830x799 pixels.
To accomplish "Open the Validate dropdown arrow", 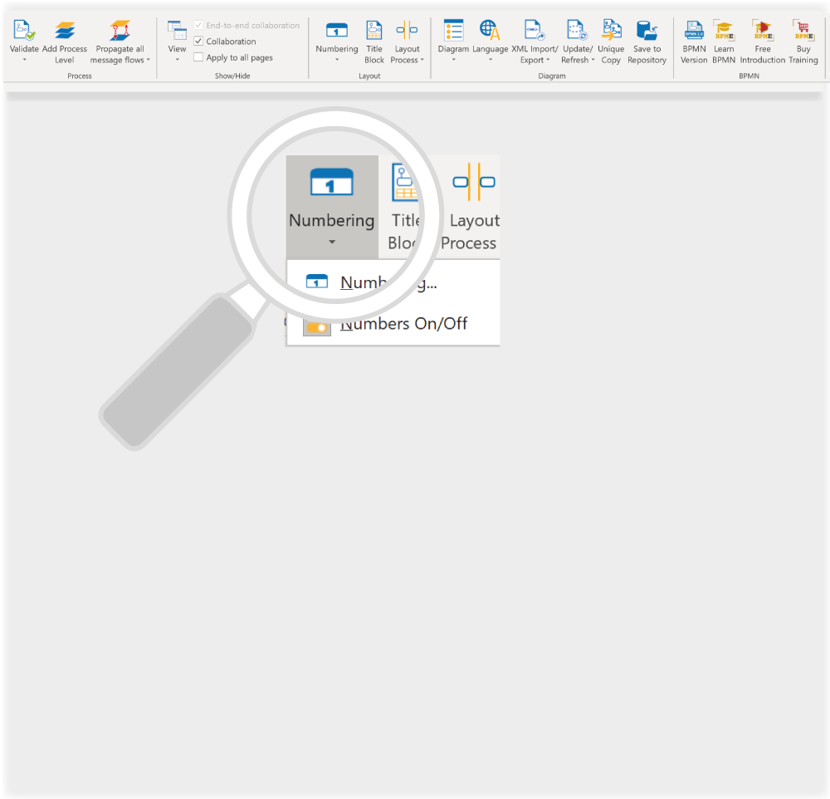I will click(x=24, y=60).
